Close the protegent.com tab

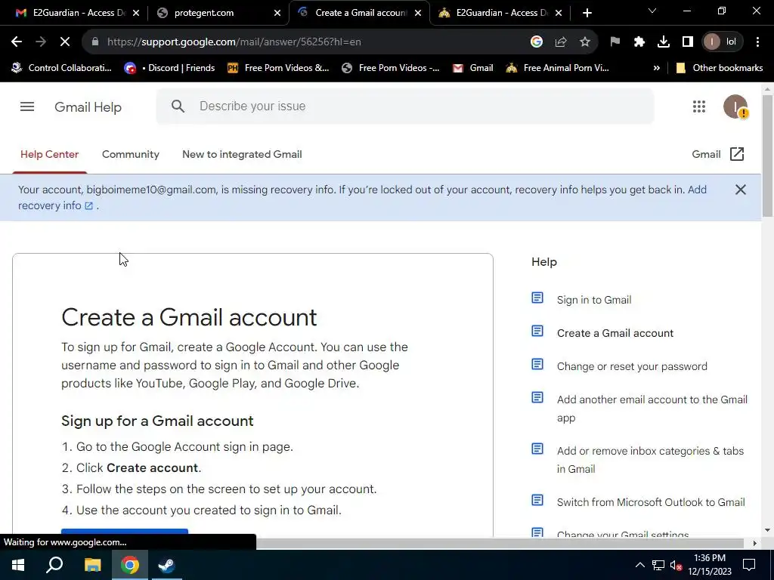point(277,13)
